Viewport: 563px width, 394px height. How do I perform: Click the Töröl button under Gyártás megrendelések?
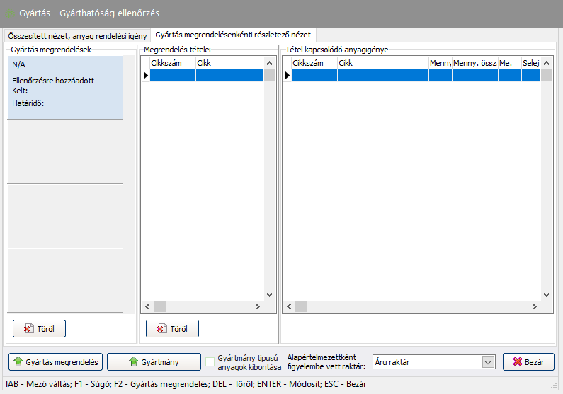[39, 329]
